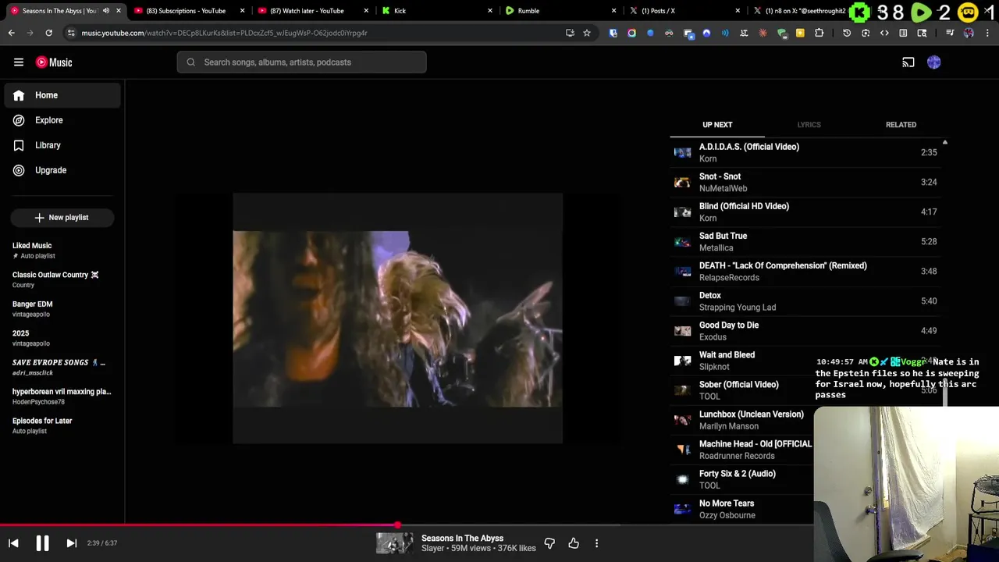Open the media controls toolbar icon
This screenshot has height=562, width=999.
950,33
